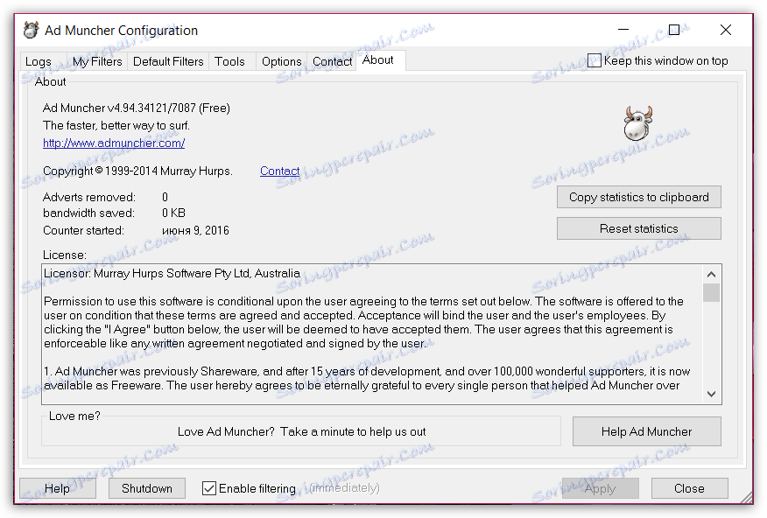Click the Ad Muncher cow icon in title bar
The width and height of the screenshot is (767, 518).
coord(32,30)
